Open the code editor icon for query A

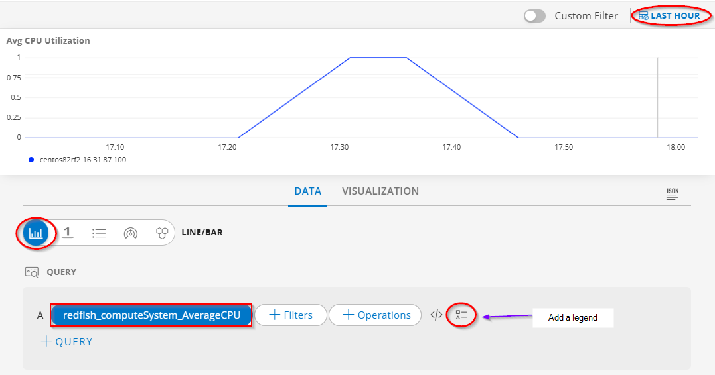coord(436,315)
